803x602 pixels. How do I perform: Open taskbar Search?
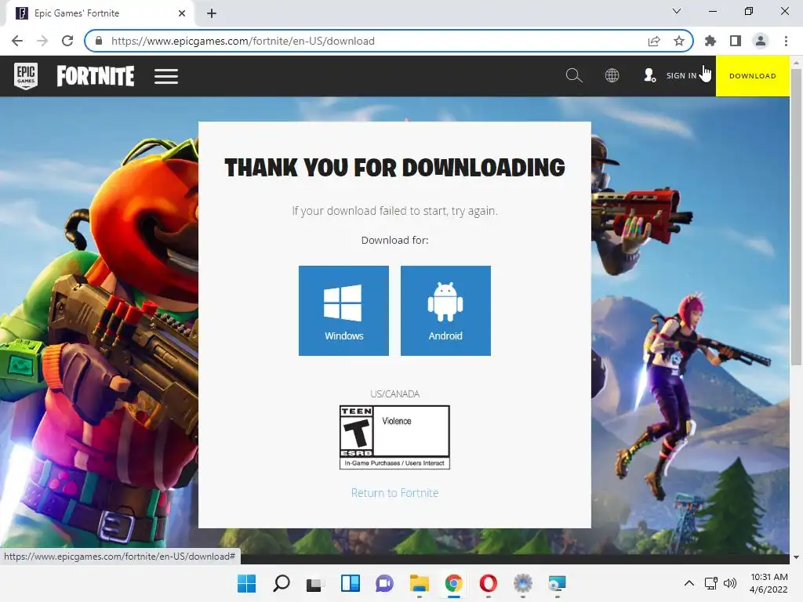point(282,583)
